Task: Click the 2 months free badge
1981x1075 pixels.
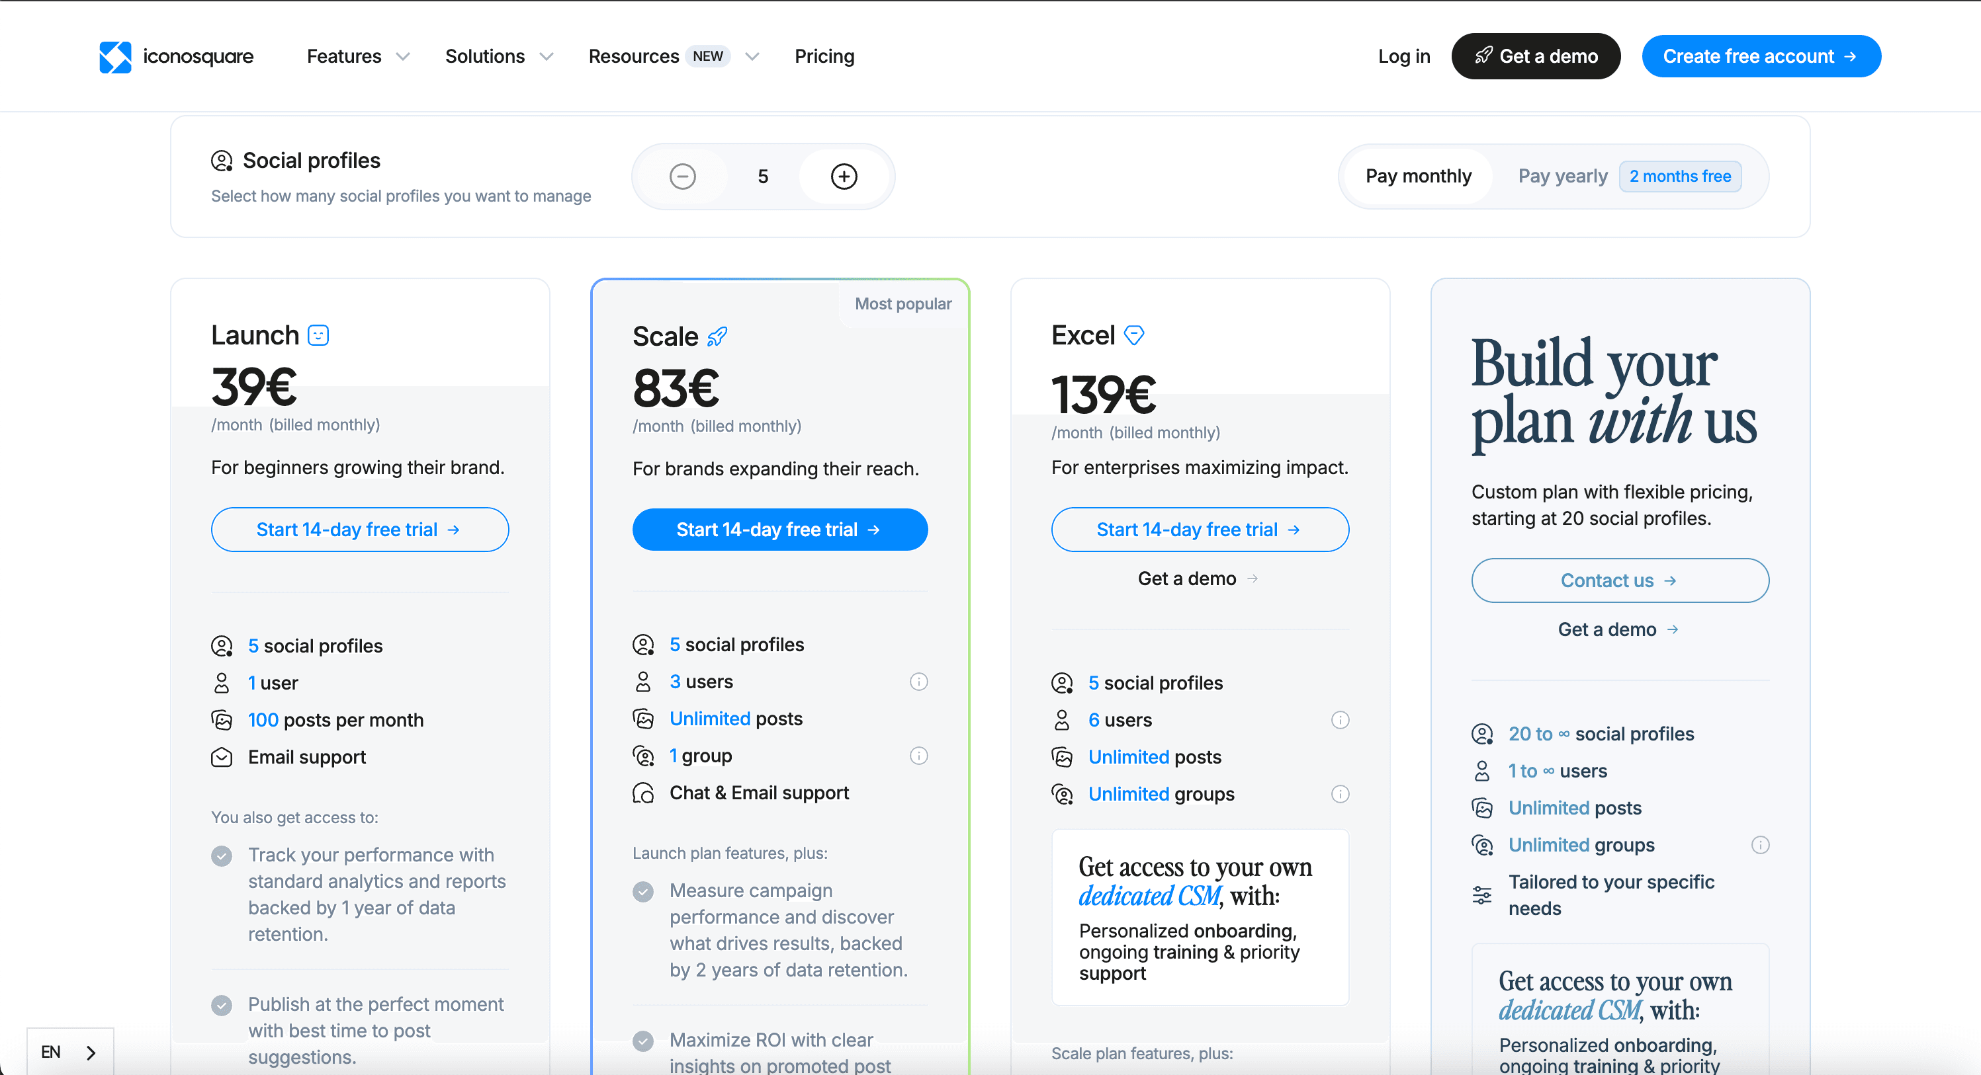Action: [1679, 176]
